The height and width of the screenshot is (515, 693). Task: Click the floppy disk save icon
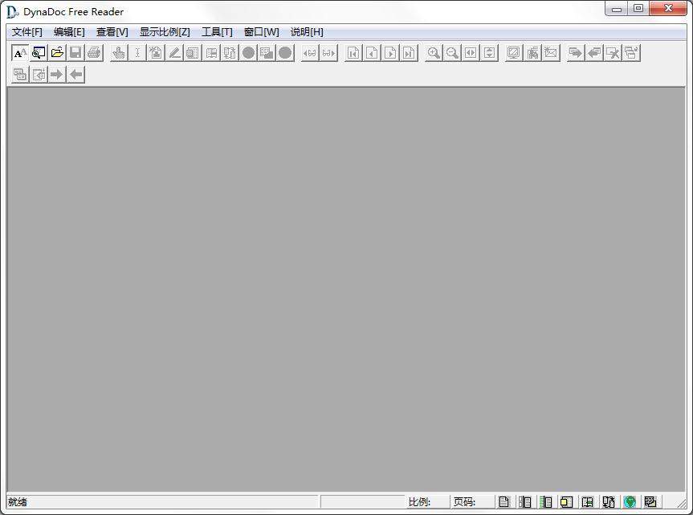pos(76,53)
